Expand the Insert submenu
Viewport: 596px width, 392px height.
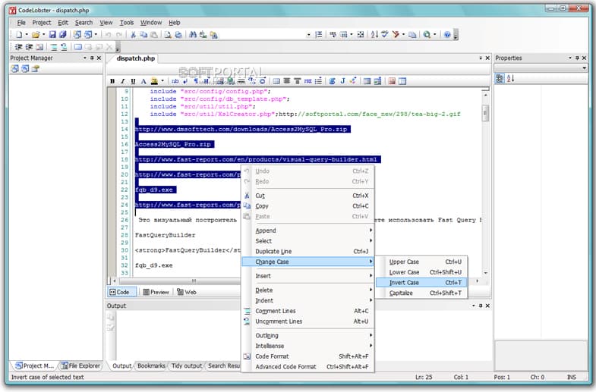click(x=308, y=276)
